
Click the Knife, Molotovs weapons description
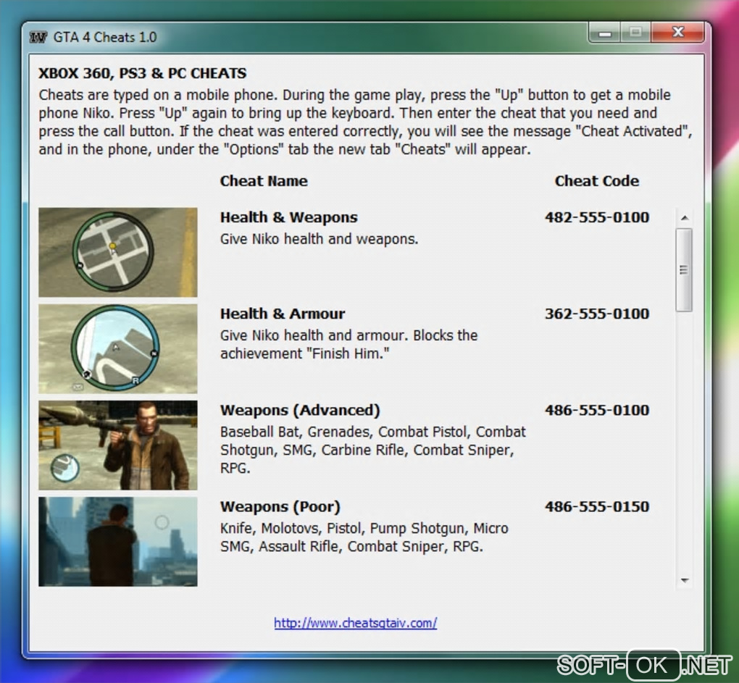click(364, 537)
